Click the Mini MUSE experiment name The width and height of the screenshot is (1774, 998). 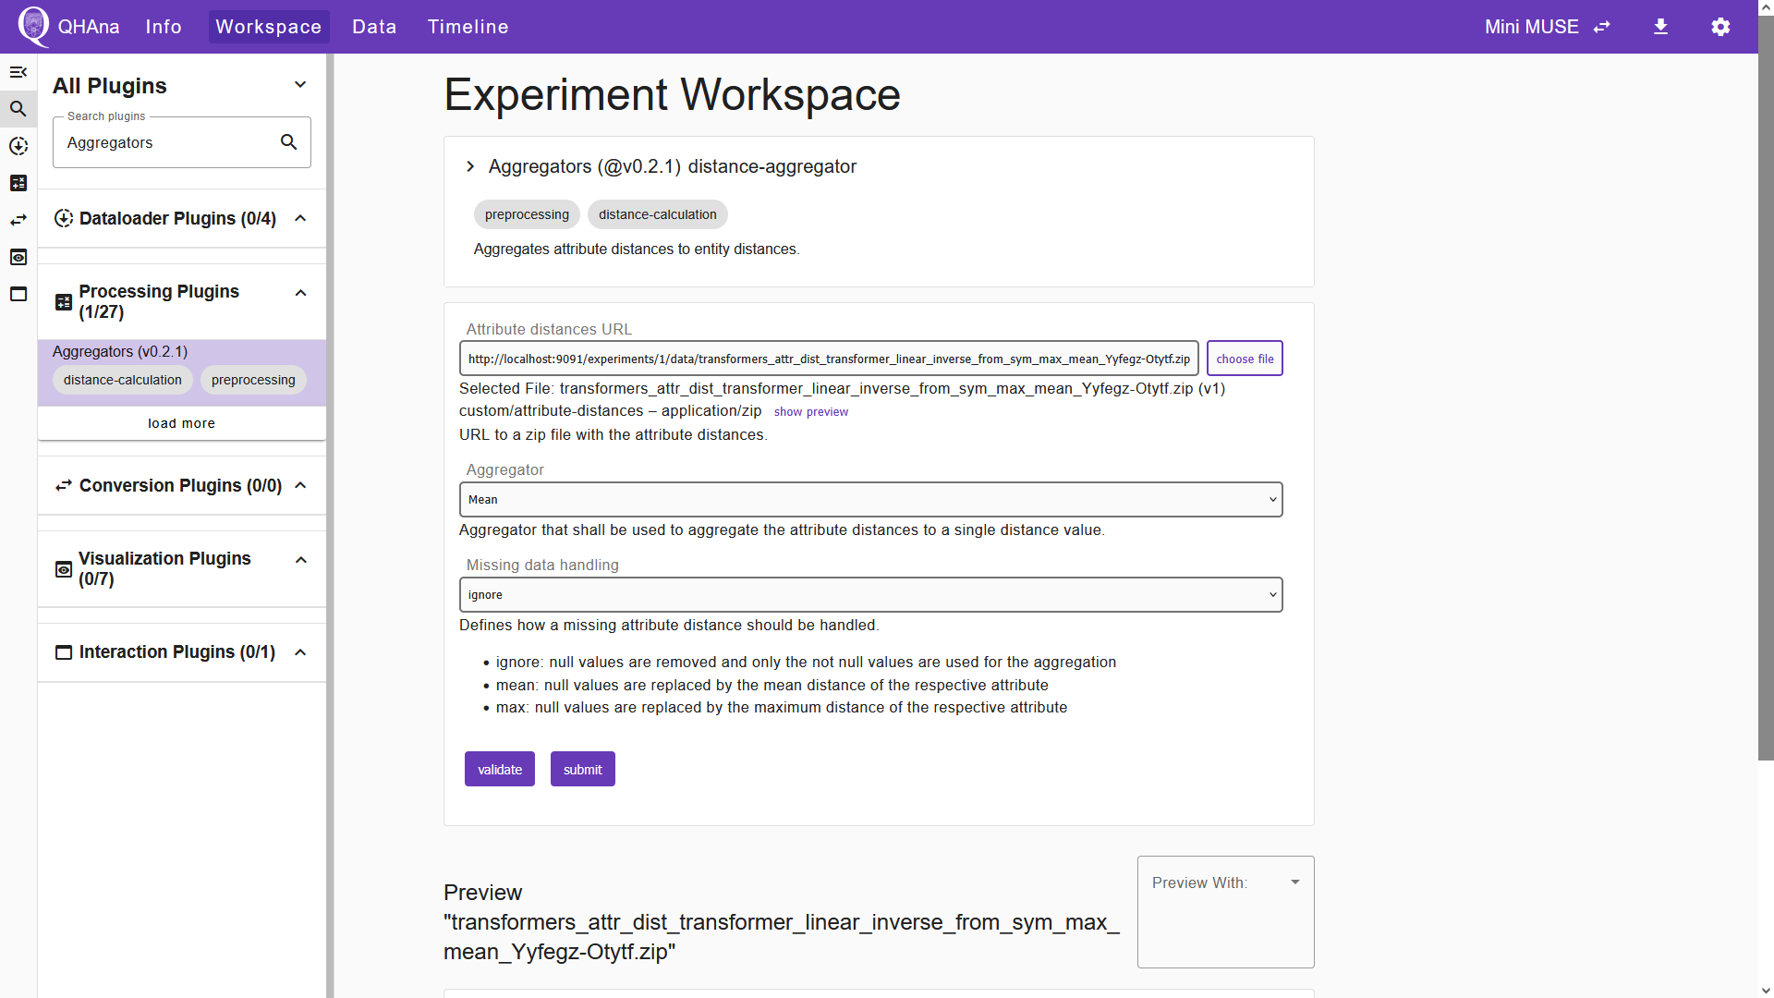click(1531, 27)
